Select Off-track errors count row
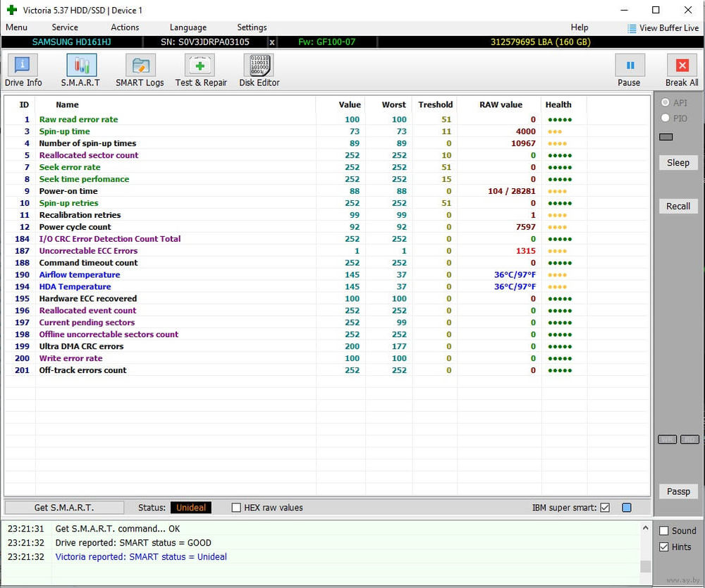The image size is (705, 588). click(x=327, y=370)
